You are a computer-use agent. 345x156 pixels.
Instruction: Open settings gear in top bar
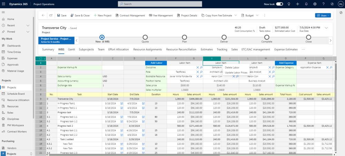click(315, 4)
